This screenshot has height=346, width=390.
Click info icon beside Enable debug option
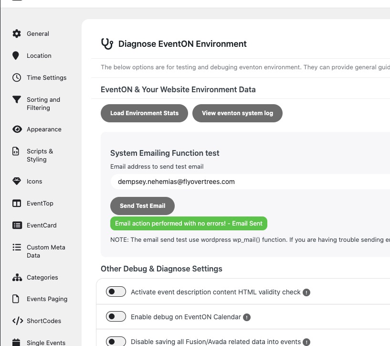click(247, 317)
